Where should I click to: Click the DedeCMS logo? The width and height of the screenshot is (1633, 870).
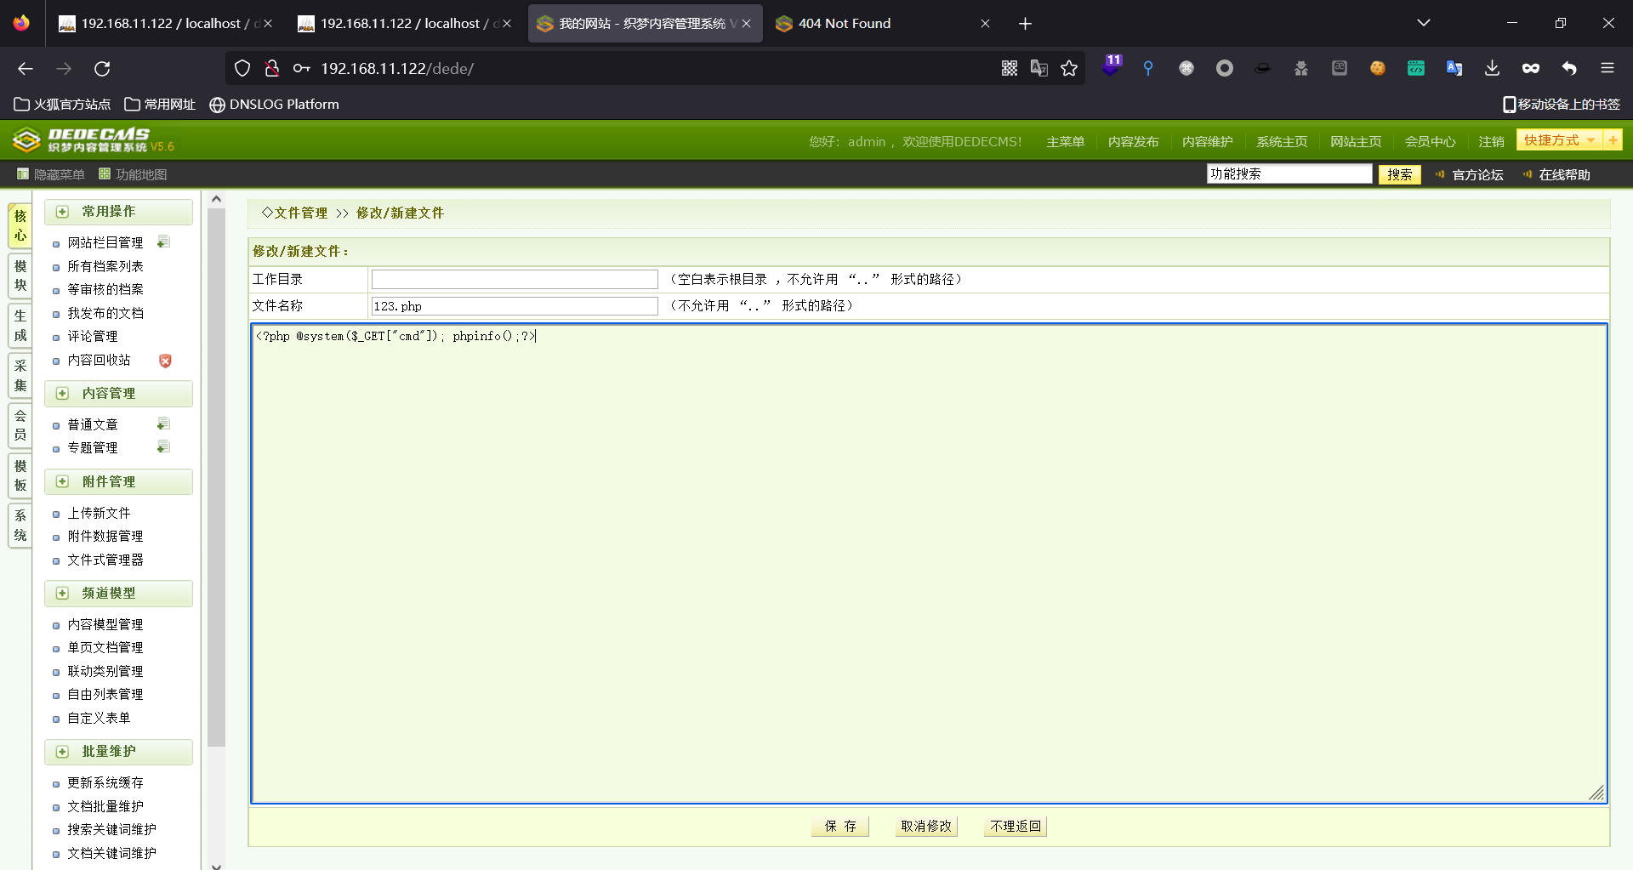point(93,140)
